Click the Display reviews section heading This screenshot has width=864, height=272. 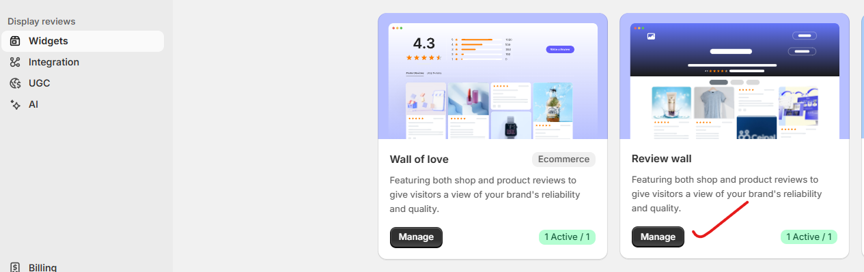point(42,22)
